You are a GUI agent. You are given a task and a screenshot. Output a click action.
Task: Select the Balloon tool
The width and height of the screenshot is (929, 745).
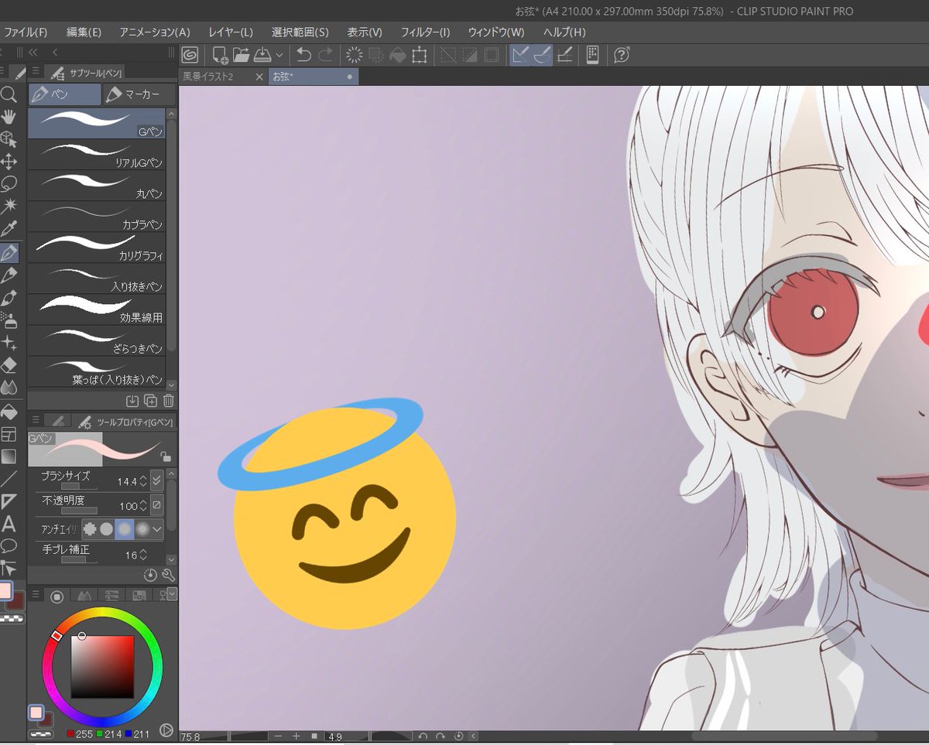(x=9, y=546)
